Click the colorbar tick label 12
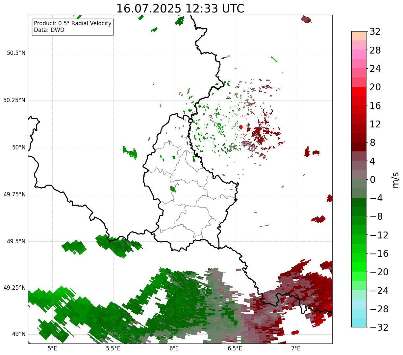 (375, 124)
